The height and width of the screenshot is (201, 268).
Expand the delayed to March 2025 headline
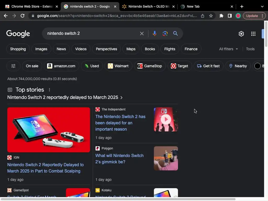(65, 97)
